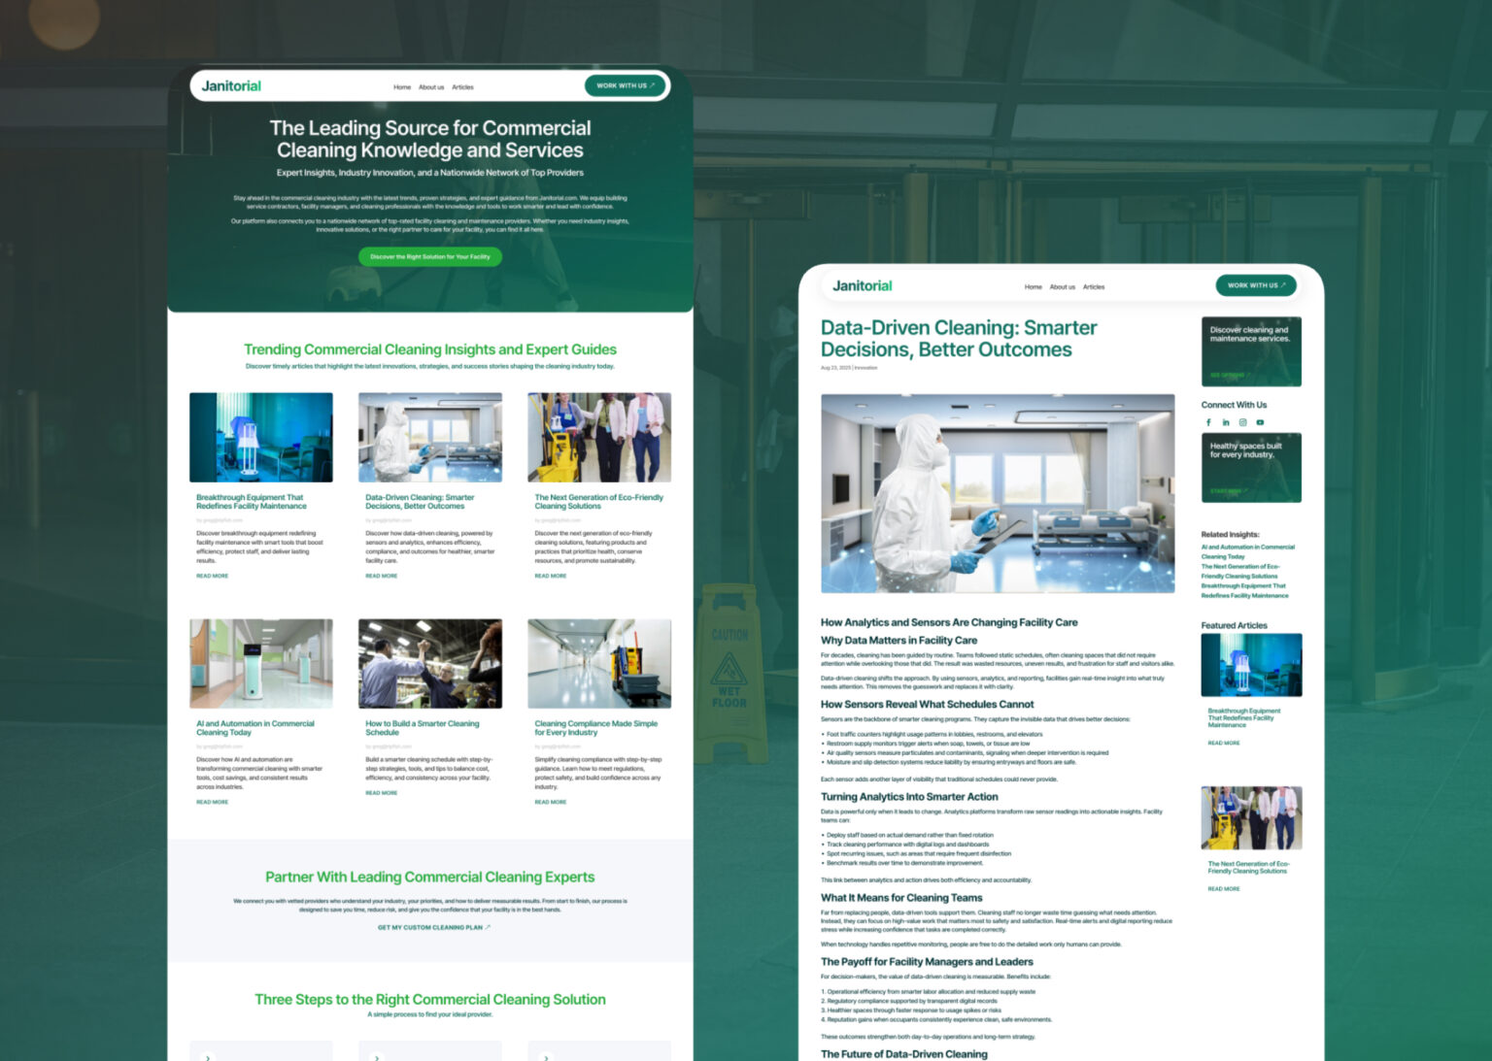This screenshot has height=1061, width=1492.
Task: Expand the first step card chevron
Action: coord(207,1057)
